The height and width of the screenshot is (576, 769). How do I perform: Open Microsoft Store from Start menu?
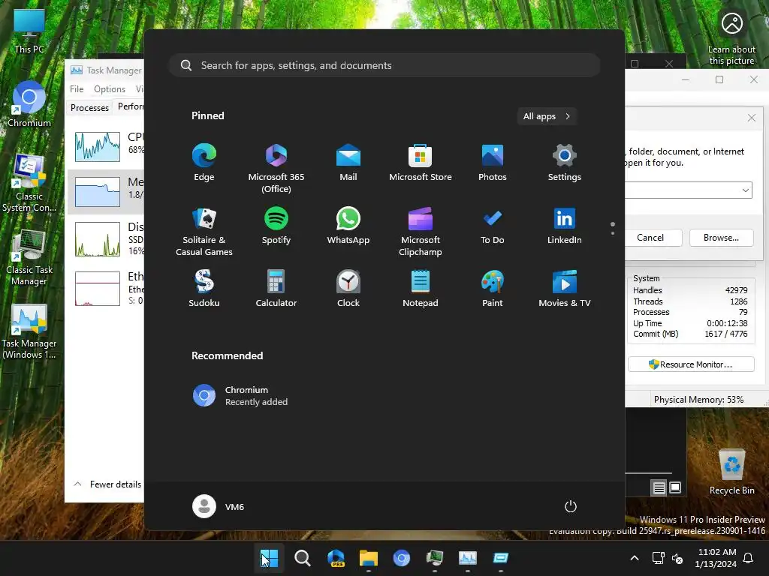[421, 163]
